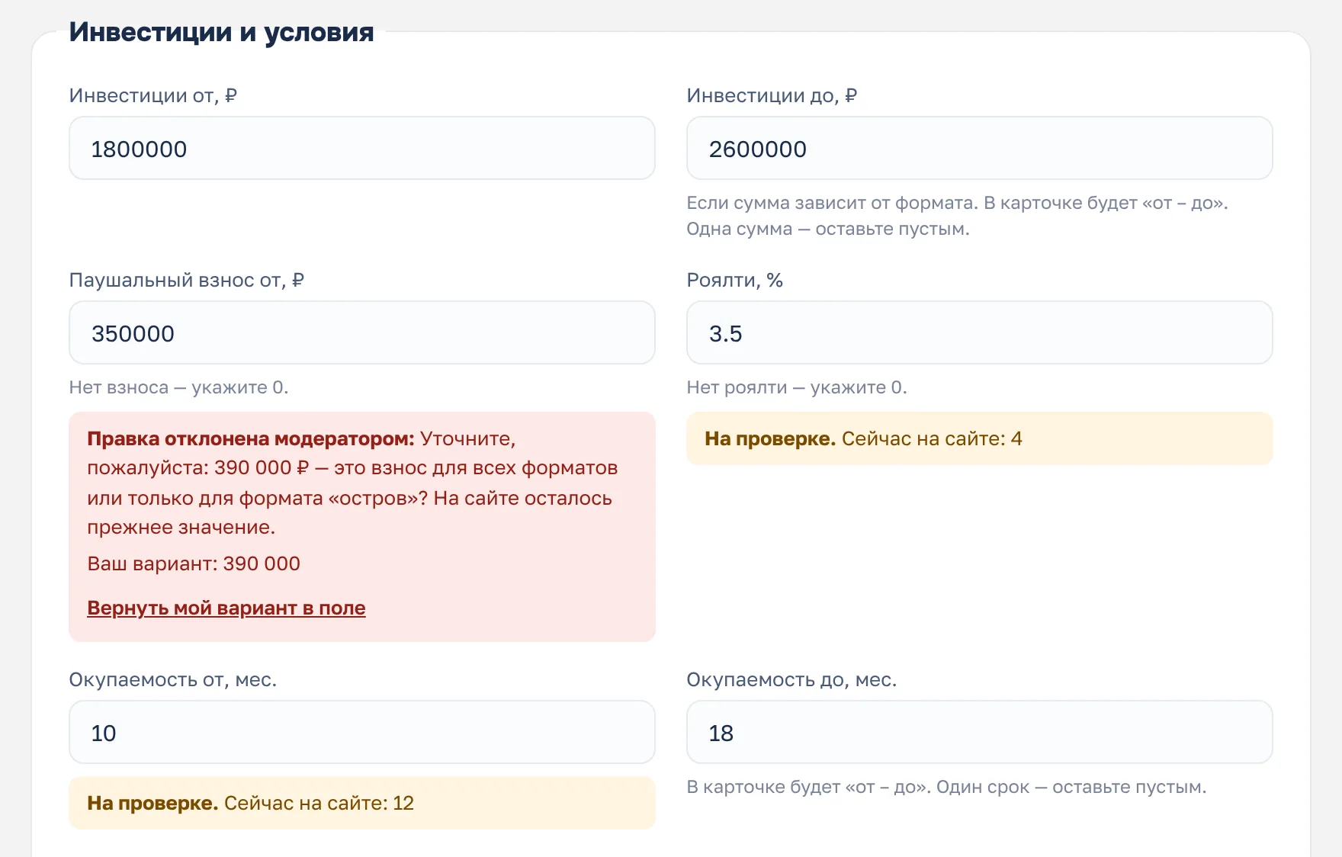
Task: Select the 'Роялти, %' input field
Action: [980, 332]
